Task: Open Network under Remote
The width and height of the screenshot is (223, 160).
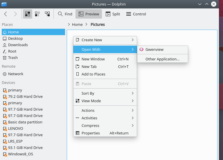Action: 33,74
